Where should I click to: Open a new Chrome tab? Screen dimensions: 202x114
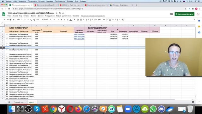point(136,5)
